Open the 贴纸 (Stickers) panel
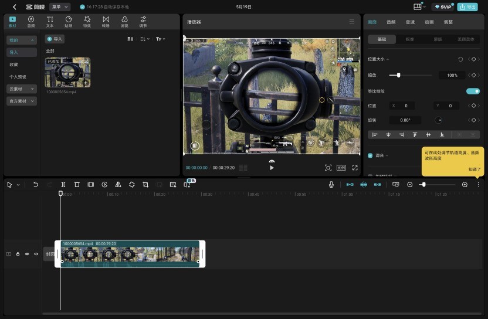The height and width of the screenshot is (319, 488). point(69,22)
